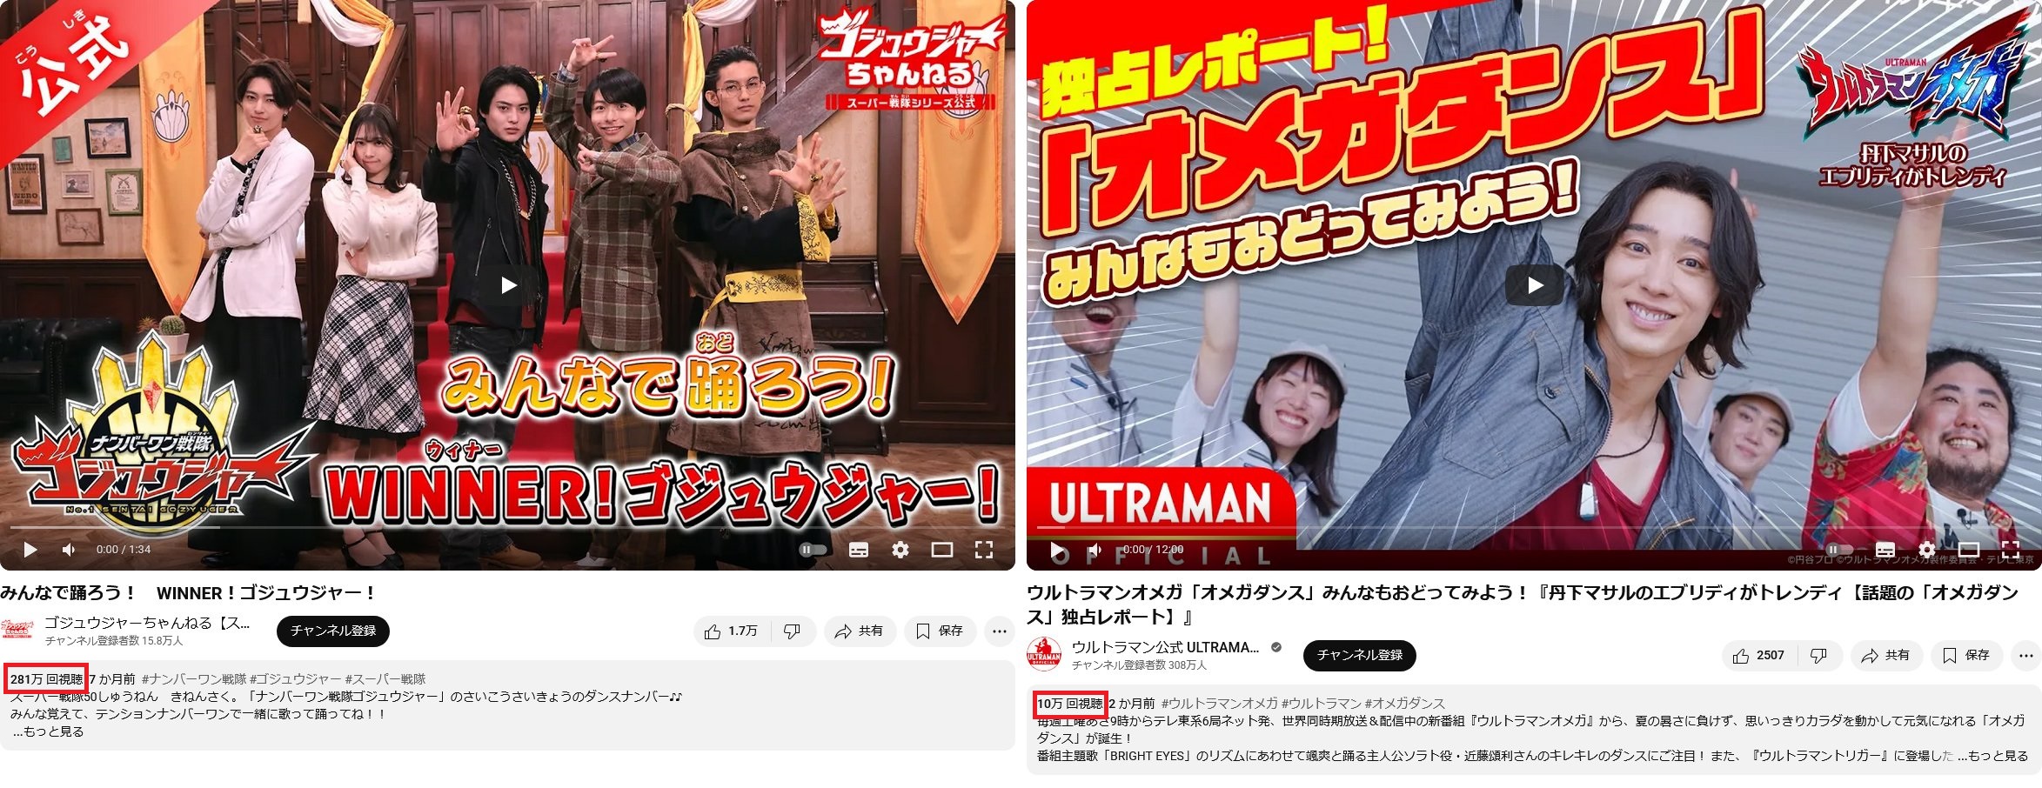Click the center play button on Ultraman video
The height and width of the screenshot is (788, 2042).
[x=1535, y=285]
